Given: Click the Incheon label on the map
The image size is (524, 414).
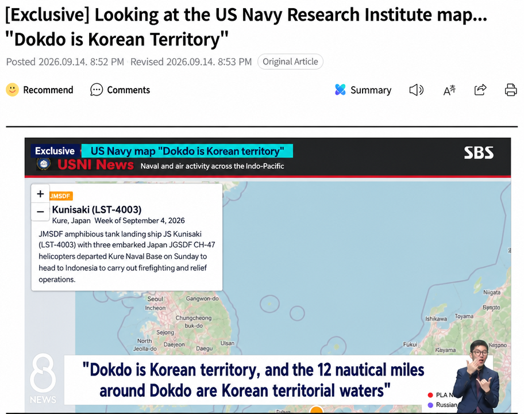Looking at the screenshot, I should coord(155,308).
